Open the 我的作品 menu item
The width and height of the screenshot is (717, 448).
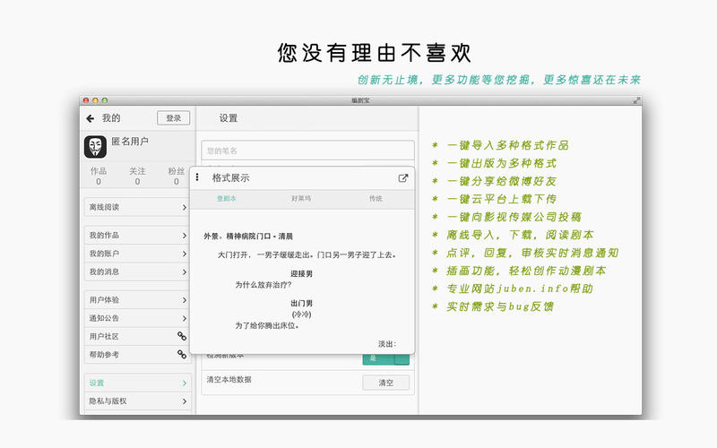137,236
